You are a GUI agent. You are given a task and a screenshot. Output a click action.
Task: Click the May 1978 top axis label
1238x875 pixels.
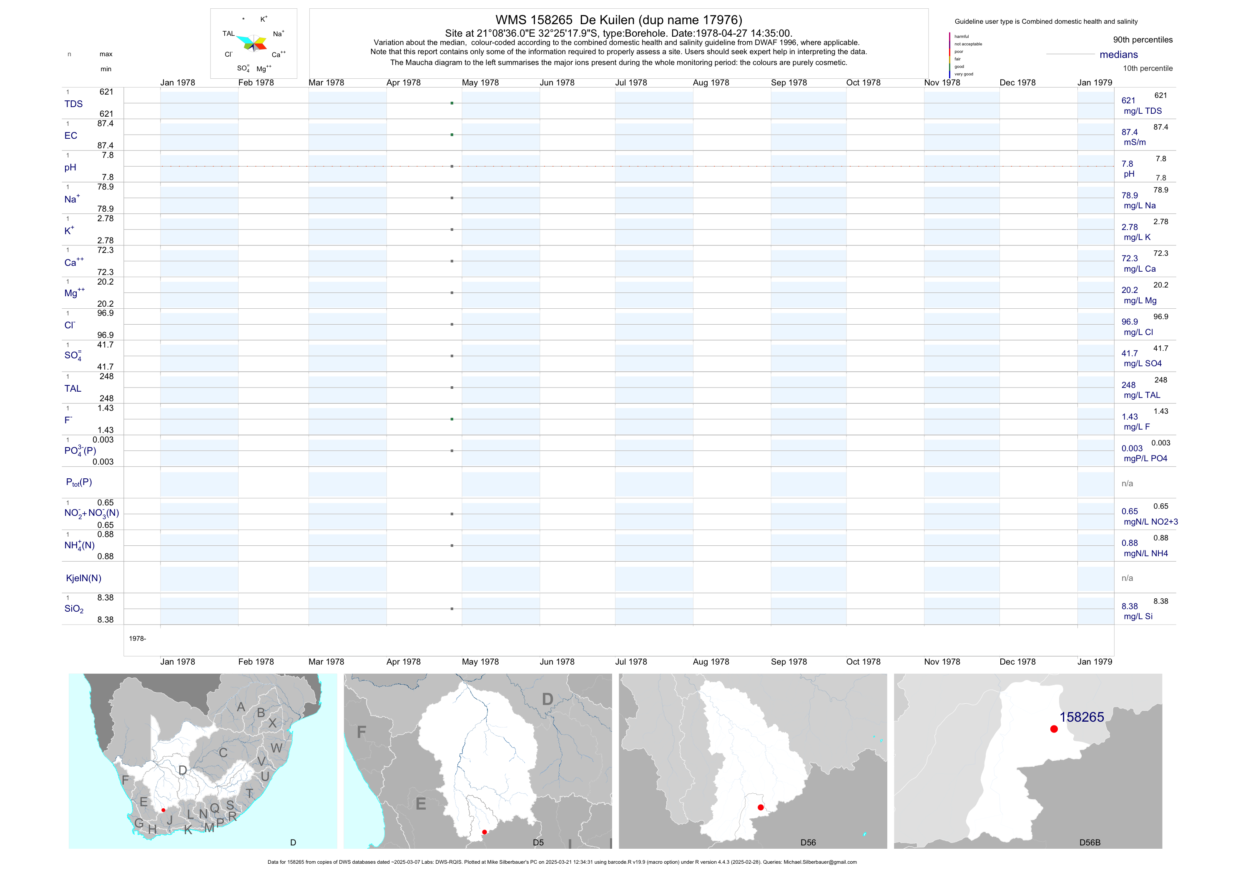click(480, 82)
